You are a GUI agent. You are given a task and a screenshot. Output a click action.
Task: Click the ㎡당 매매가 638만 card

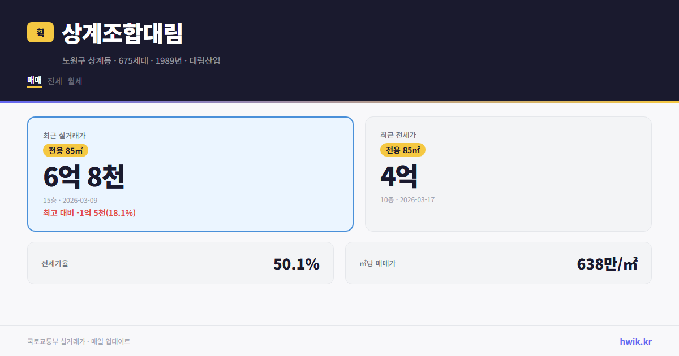498,263
